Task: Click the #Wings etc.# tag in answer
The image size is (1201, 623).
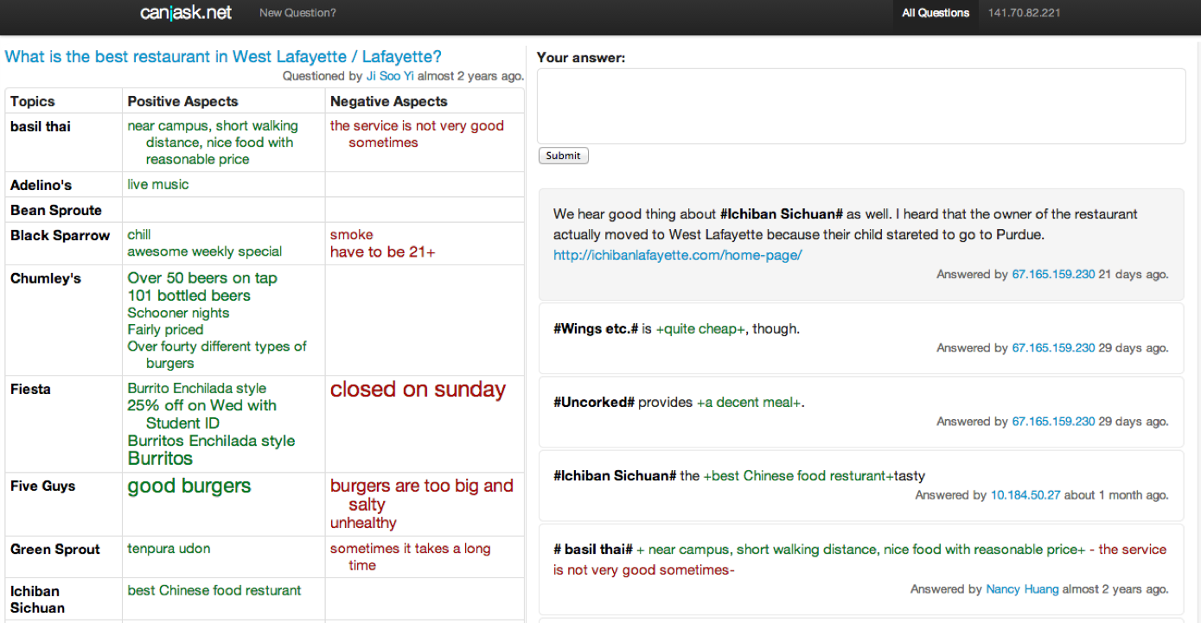Action: (596, 329)
